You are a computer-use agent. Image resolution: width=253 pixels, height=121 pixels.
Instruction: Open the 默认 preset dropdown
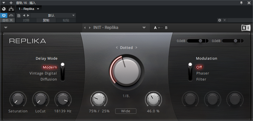(53, 16)
